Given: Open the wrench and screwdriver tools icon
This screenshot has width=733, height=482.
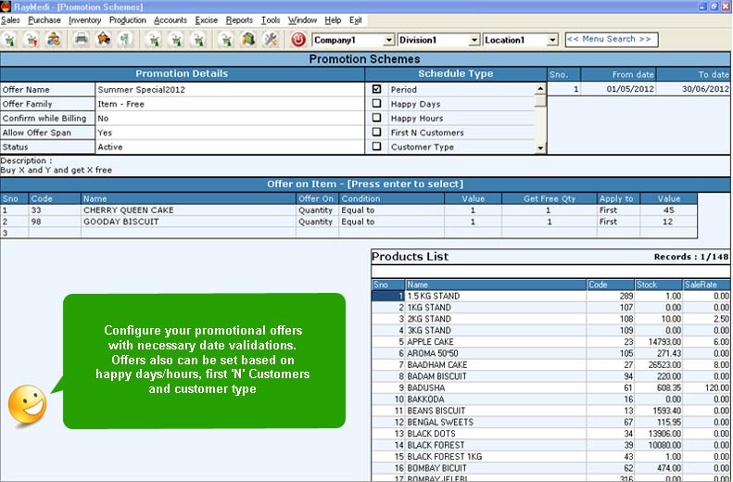Looking at the screenshot, I should (271, 40).
